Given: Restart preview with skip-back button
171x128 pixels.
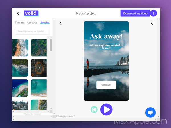Looking at the screenshot, I should [x=94, y=110].
